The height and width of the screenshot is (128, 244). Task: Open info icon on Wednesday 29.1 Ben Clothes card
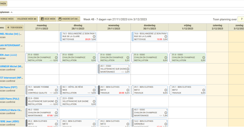point(128,90)
